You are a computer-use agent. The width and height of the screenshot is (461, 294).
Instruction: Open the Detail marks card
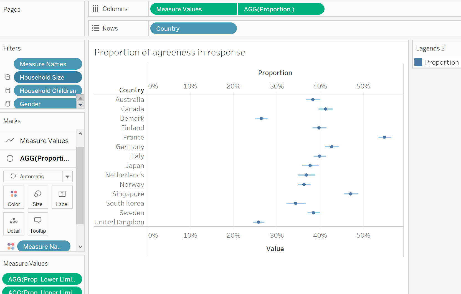[14, 224]
